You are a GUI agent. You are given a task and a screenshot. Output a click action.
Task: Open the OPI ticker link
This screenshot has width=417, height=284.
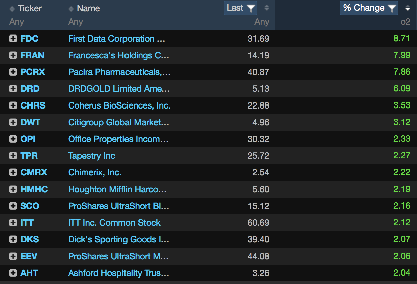[x=28, y=139]
